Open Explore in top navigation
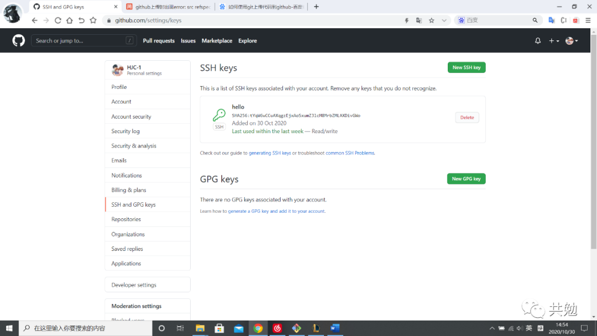Screen dimensions: 597x336 (248, 41)
